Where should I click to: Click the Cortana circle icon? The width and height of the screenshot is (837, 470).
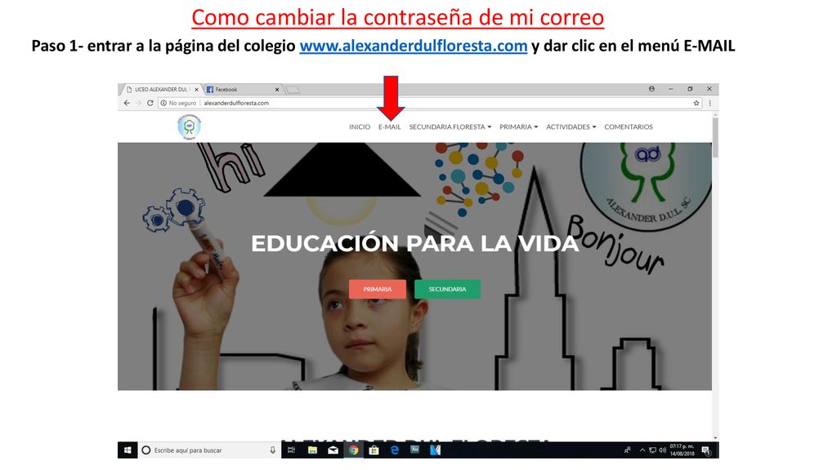point(145,450)
